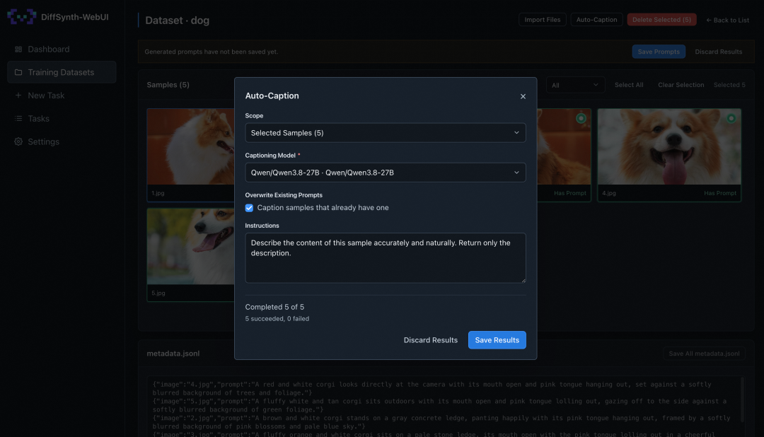Screen dimensions: 764x437
Task: Open New Task in the sidebar
Action: tap(62, 95)
